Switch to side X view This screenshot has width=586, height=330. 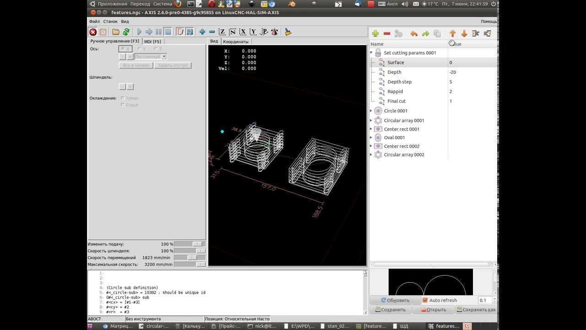(243, 32)
